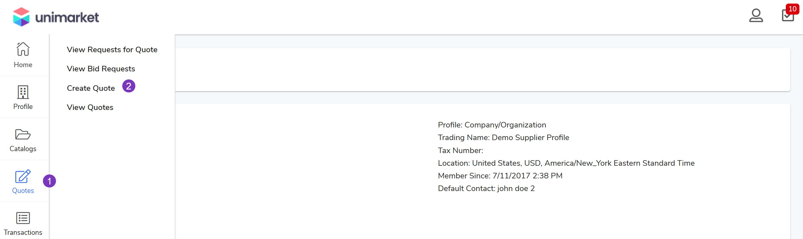Click the Trading Name text line

coord(503,137)
